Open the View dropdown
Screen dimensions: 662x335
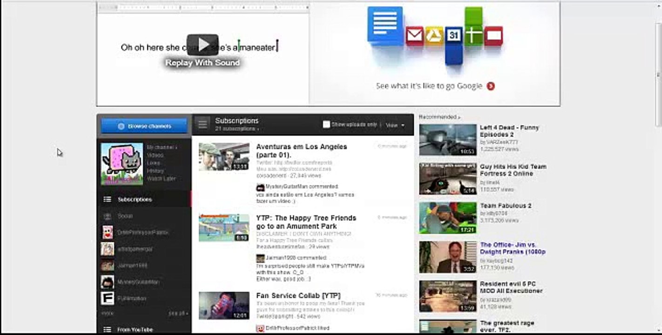395,125
